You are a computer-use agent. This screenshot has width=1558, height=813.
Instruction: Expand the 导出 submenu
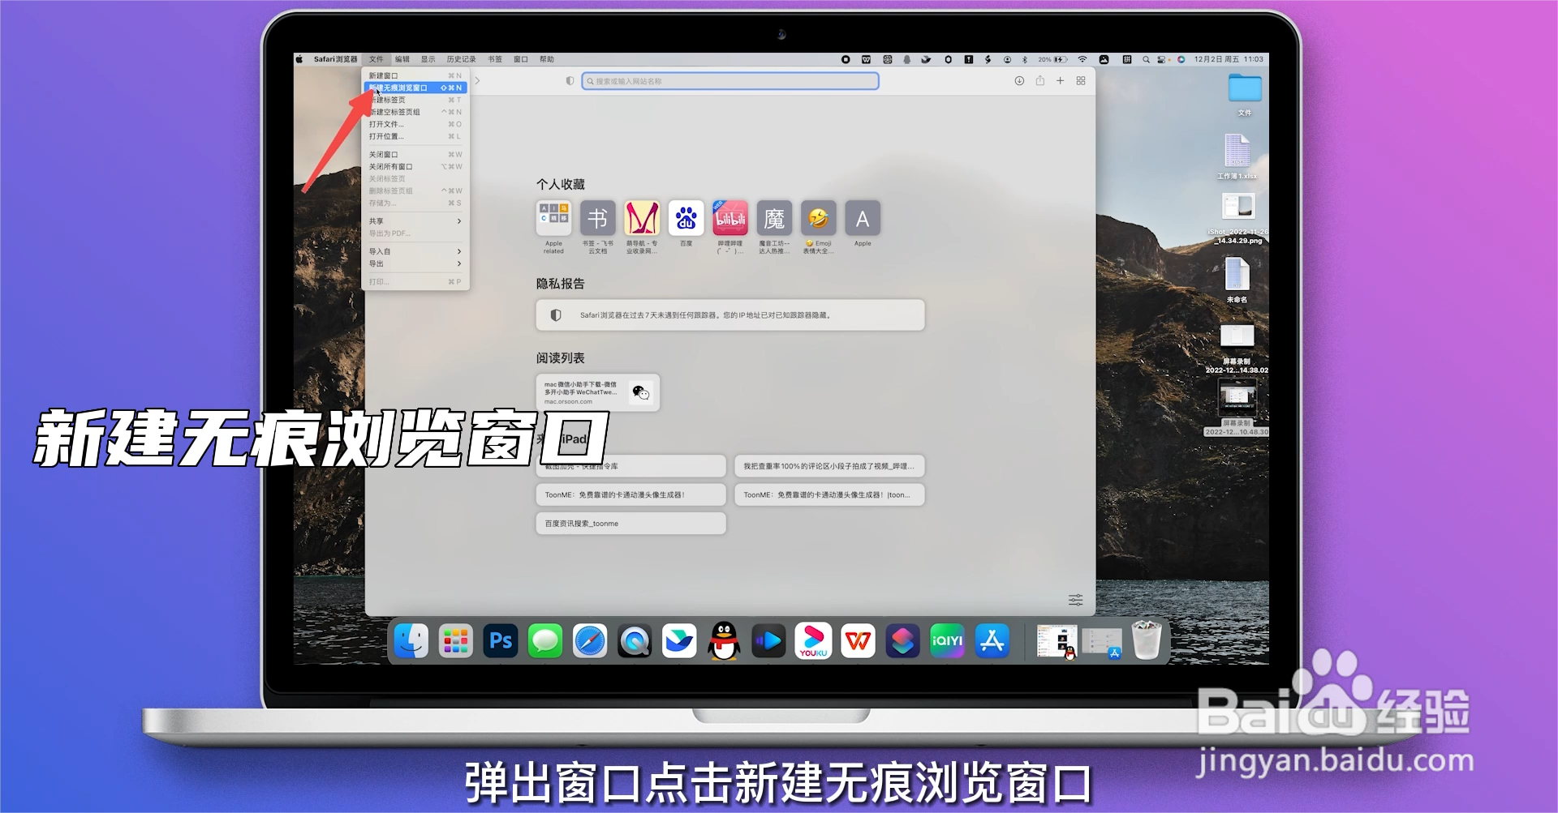(x=375, y=263)
